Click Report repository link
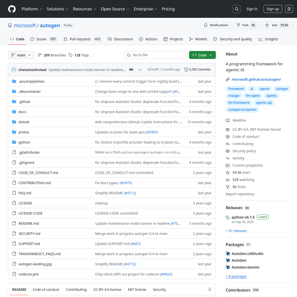The image size is (297, 297). click(240, 194)
